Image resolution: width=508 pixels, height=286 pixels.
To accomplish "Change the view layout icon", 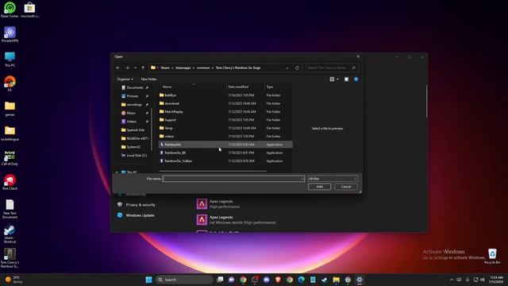I will click(332, 79).
